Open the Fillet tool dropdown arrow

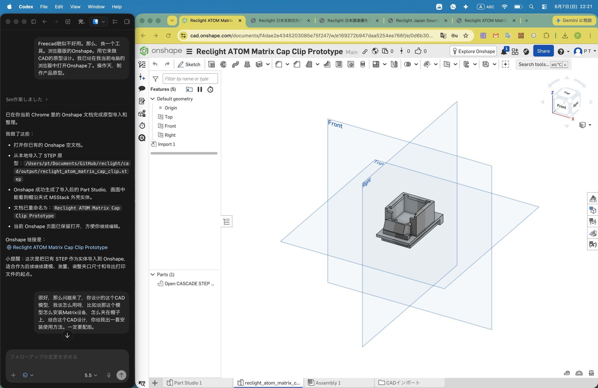[287, 64]
